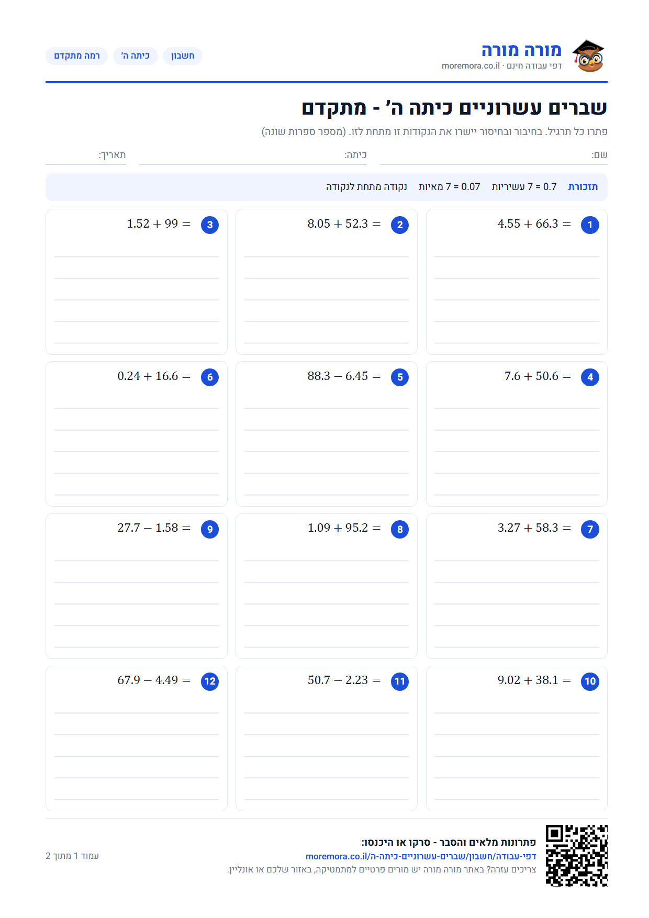649x918 pixels.
Task: Click the page indicator עמוד 1 מתוך 2
Action: tap(72, 856)
